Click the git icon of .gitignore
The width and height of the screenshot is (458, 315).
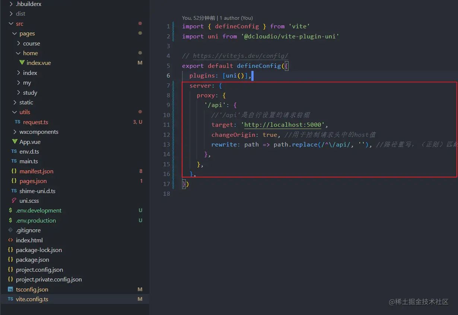click(10, 230)
